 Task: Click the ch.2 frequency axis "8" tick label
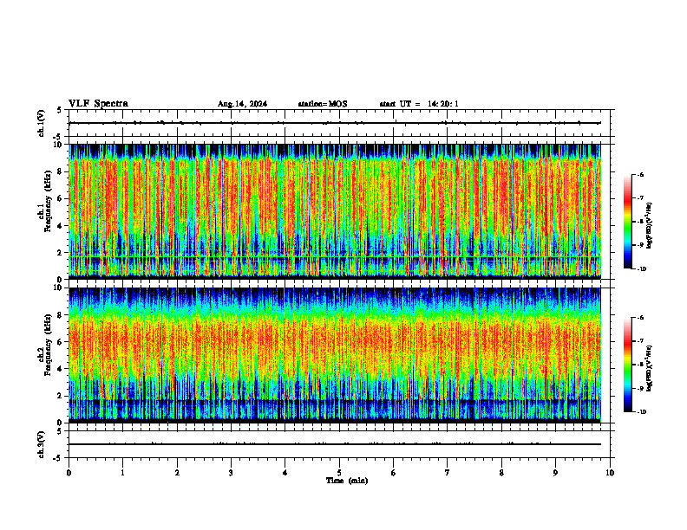click(62, 315)
